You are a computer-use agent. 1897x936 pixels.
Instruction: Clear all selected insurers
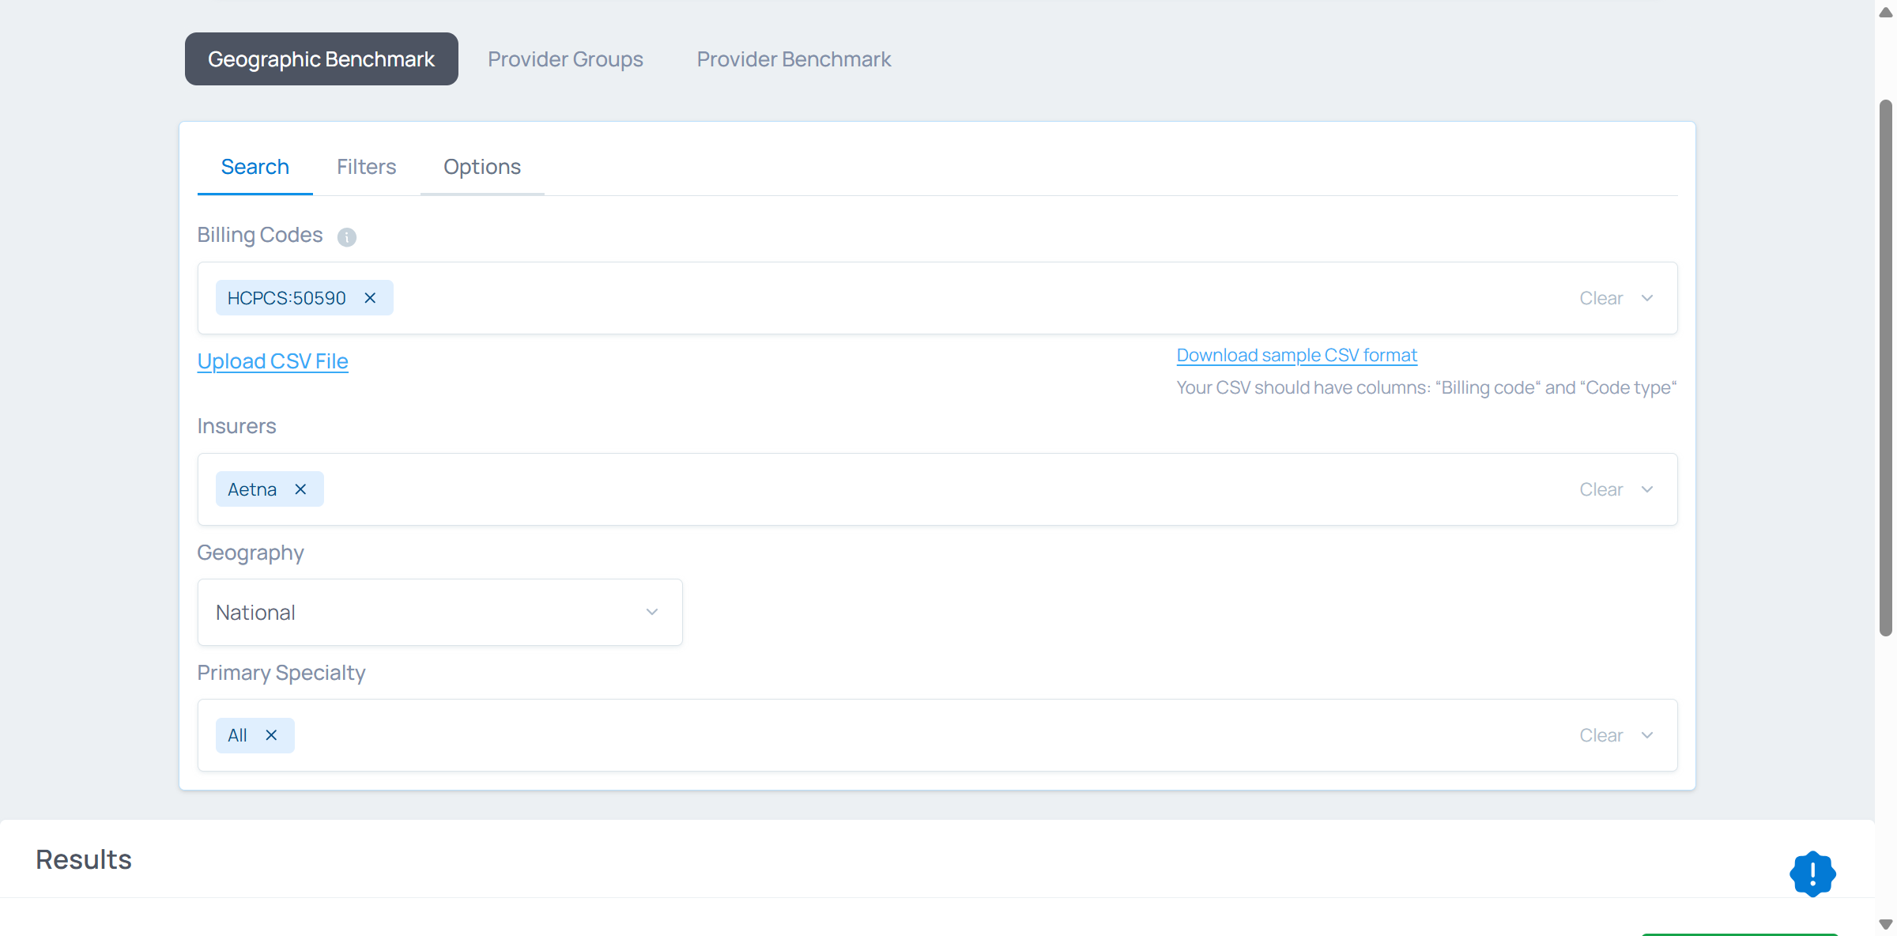click(x=1601, y=489)
